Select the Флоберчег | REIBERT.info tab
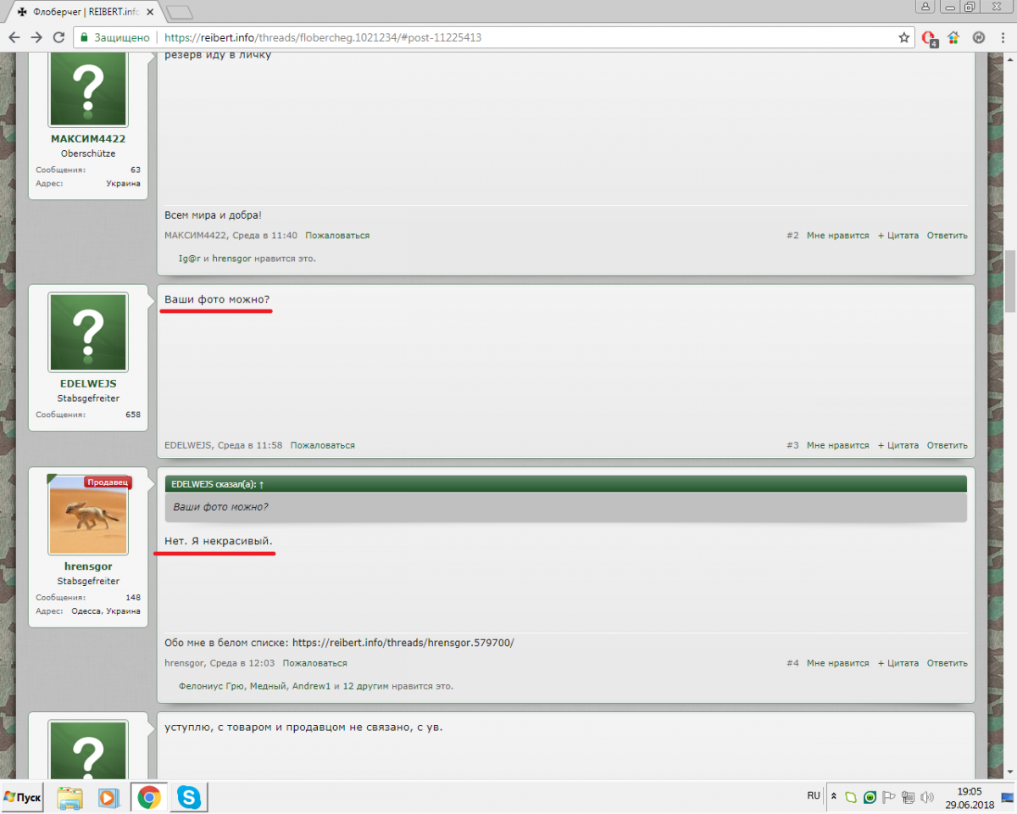The height and width of the screenshot is (814, 1017). click(x=83, y=13)
